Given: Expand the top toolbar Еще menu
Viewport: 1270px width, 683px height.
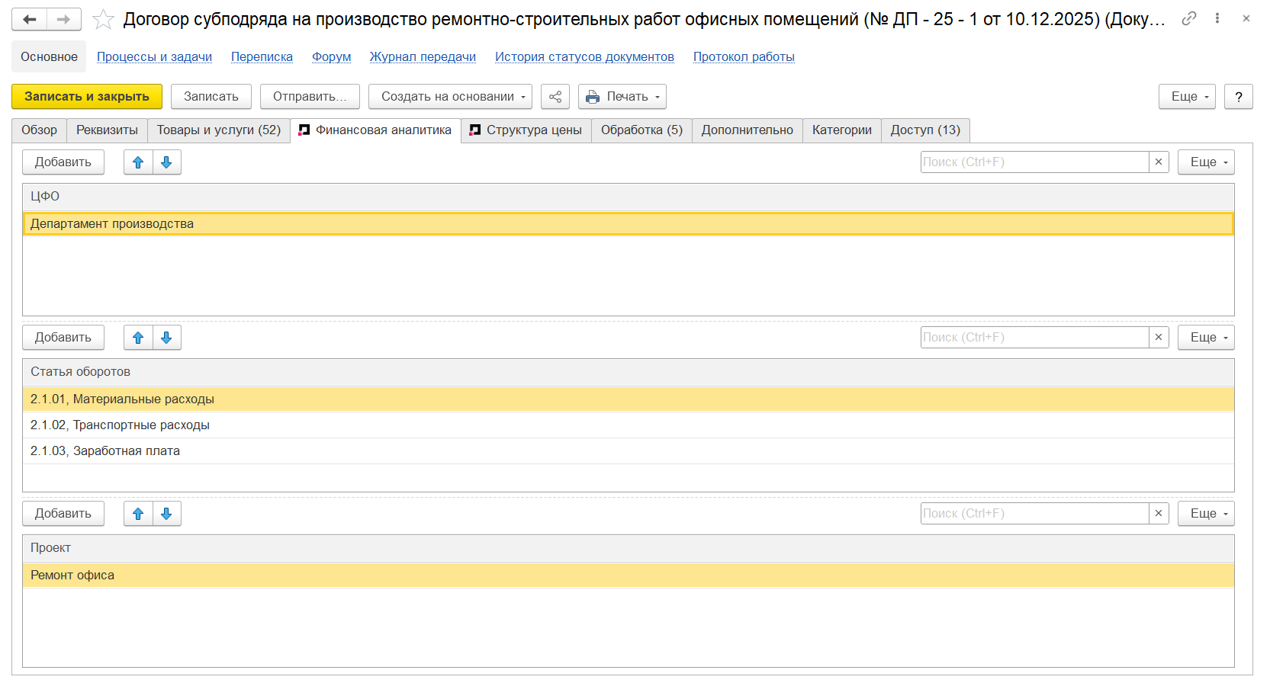Looking at the screenshot, I should click(x=1186, y=97).
